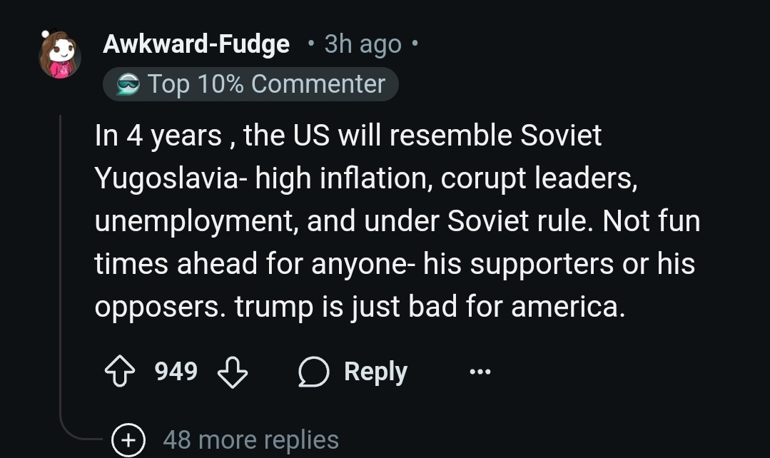The width and height of the screenshot is (770, 458).
Task: Click the "Top 10% Commenter" badge text
Action: click(266, 84)
